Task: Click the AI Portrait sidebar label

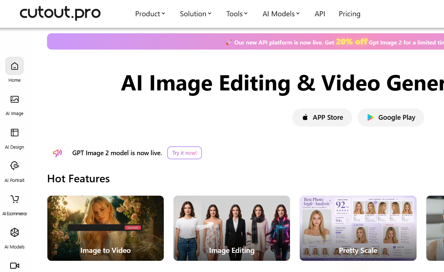Action: [x=14, y=180]
